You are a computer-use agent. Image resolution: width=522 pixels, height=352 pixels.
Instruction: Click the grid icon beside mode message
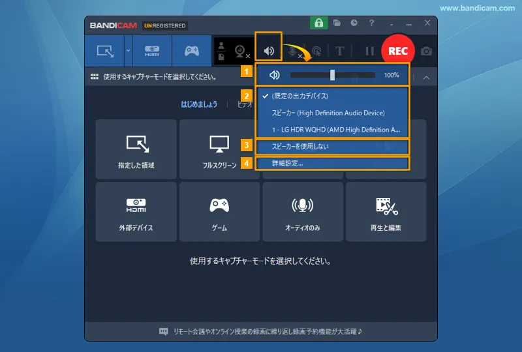[x=95, y=77]
